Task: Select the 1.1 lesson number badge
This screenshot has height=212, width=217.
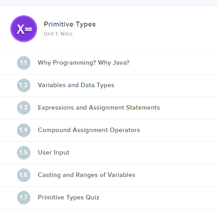Action: (24, 63)
